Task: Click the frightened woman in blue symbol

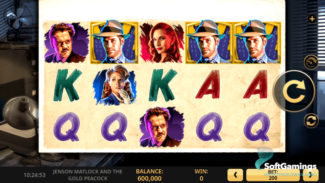Action: click(114, 85)
